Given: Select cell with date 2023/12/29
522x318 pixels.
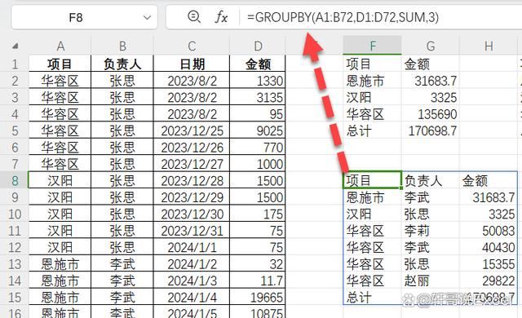Looking at the screenshot, I should [x=192, y=197].
